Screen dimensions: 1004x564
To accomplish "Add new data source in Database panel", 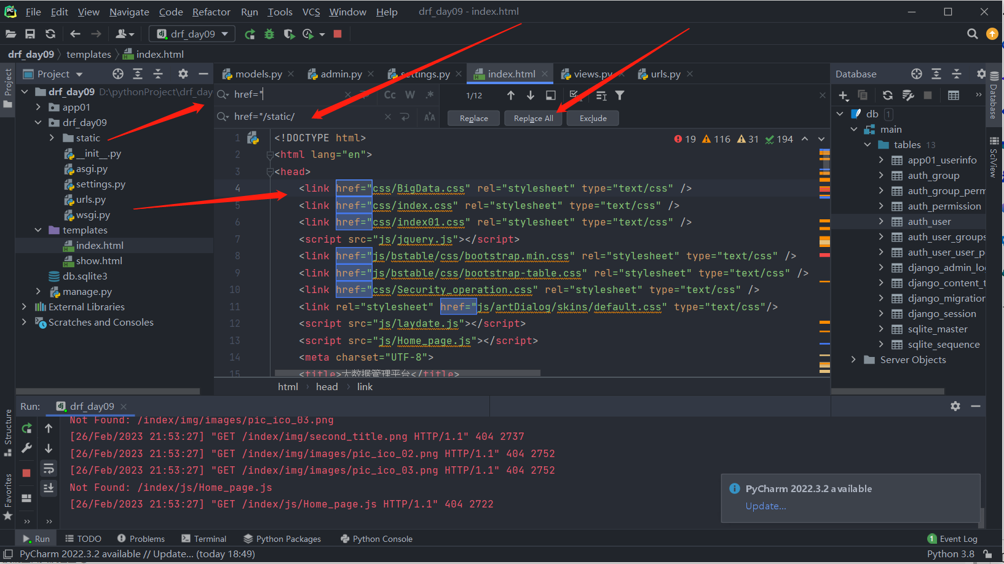I will click(844, 95).
